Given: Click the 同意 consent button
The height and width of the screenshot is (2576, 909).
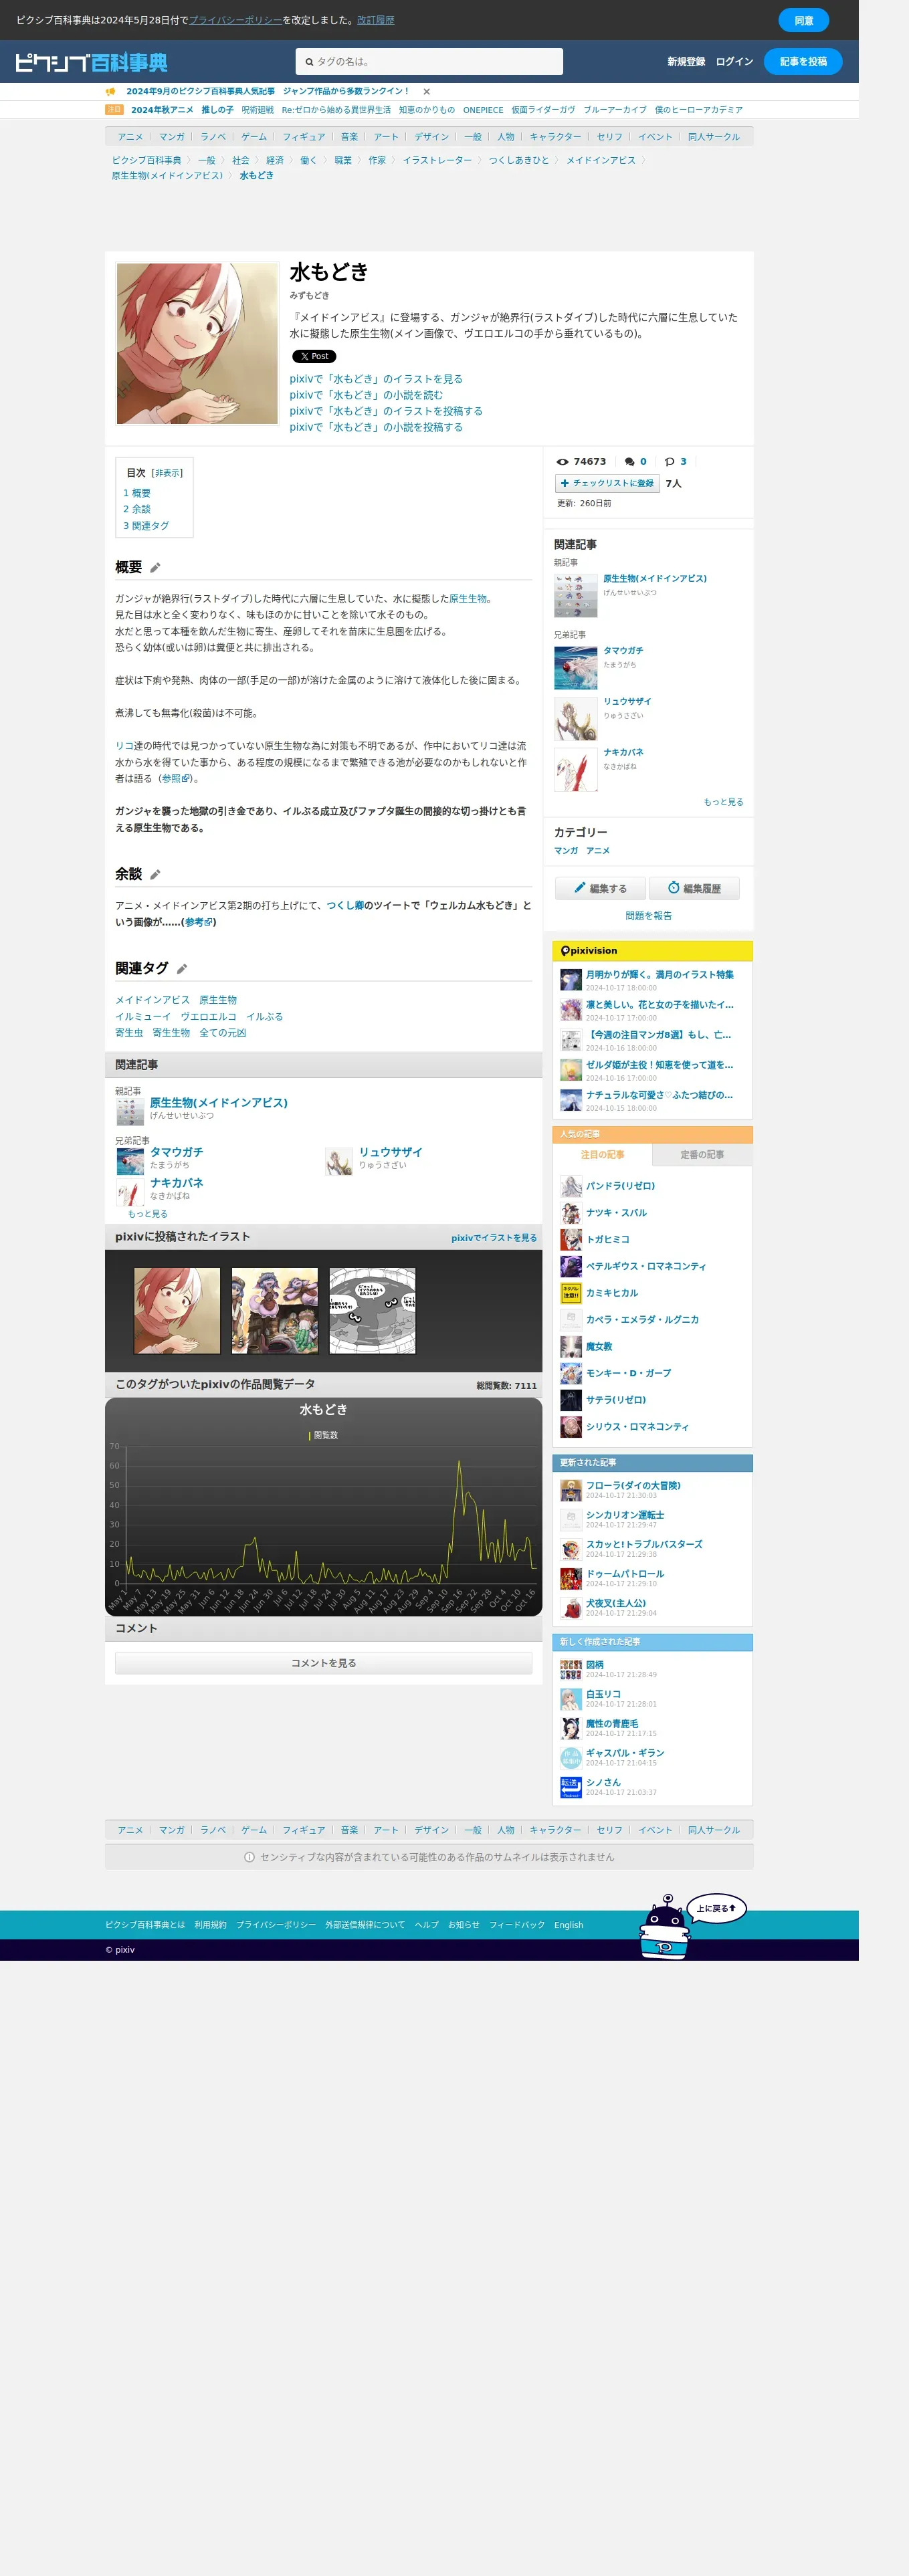Looking at the screenshot, I should (x=803, y=20).
